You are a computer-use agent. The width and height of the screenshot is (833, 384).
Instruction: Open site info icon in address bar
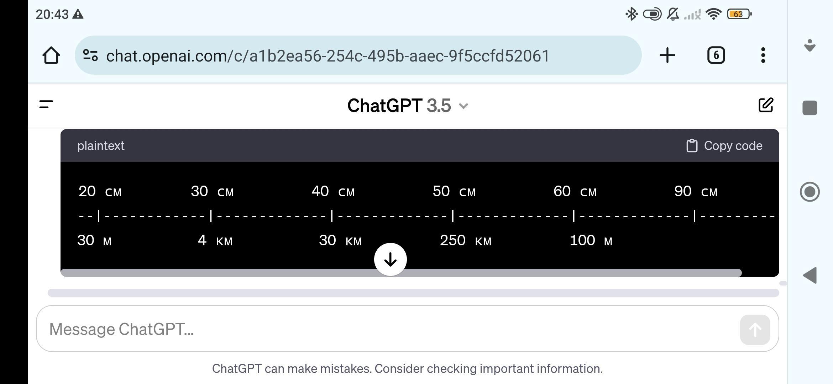(x=90, y=55)
